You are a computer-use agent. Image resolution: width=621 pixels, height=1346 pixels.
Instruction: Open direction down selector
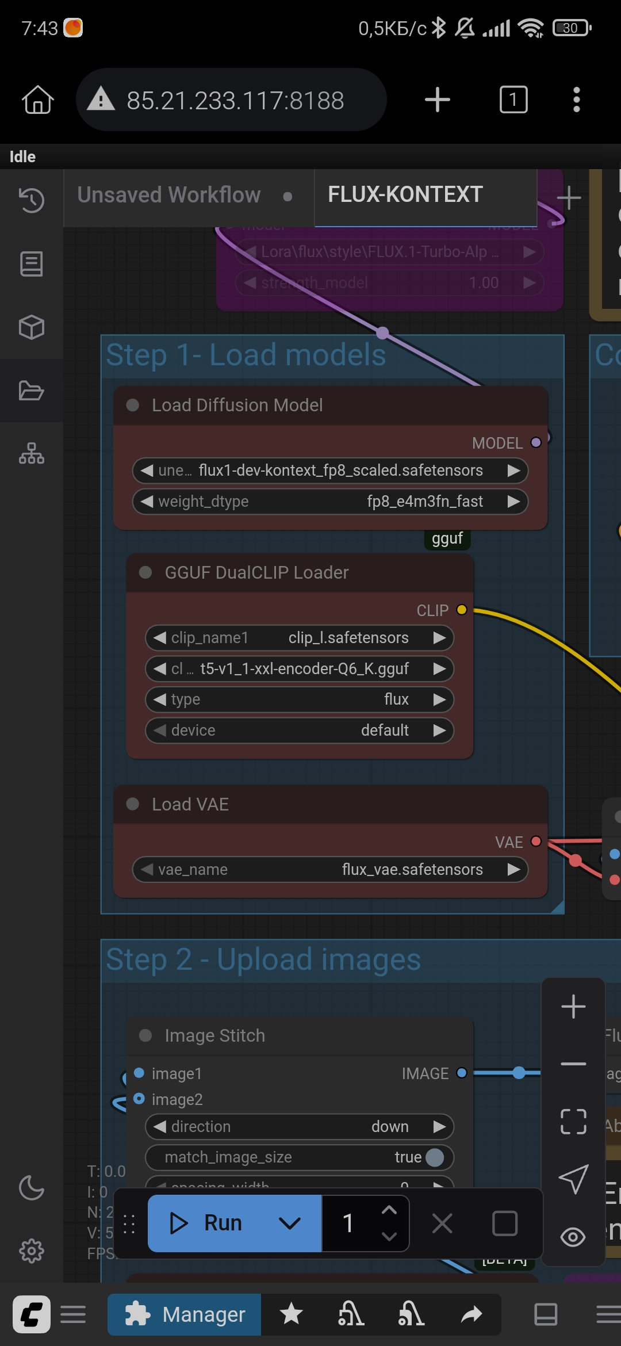(300, 1127)
